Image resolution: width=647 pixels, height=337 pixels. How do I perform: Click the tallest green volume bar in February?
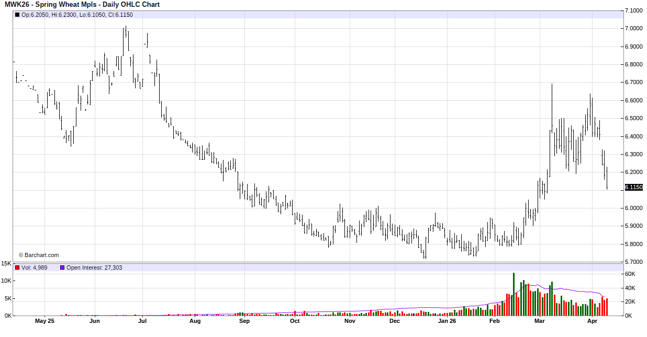click(514, 294)
